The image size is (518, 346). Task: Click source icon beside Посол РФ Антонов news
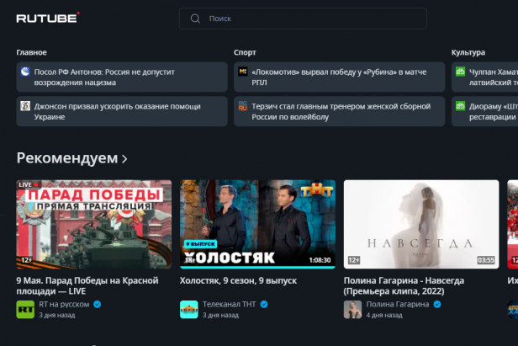24,72
